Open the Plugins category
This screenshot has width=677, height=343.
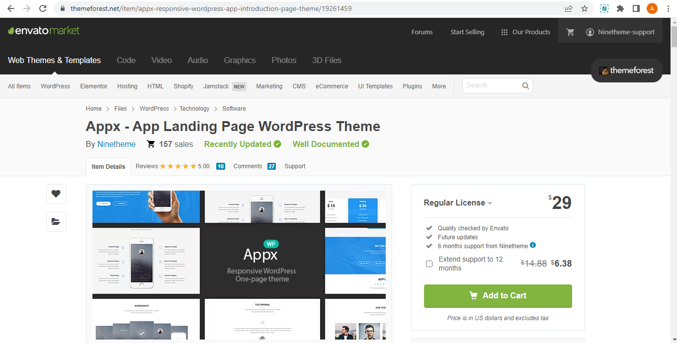pos(413,86)
